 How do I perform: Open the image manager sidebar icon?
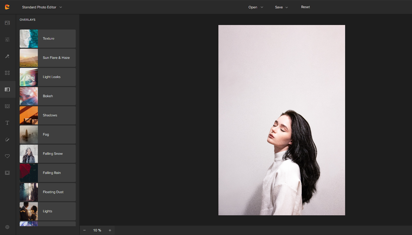point(7,23)
